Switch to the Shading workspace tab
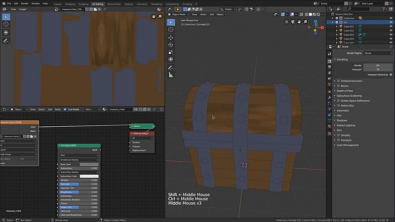Screen dimensions: 395x222 pyautogui.click(x=128, y=4)
